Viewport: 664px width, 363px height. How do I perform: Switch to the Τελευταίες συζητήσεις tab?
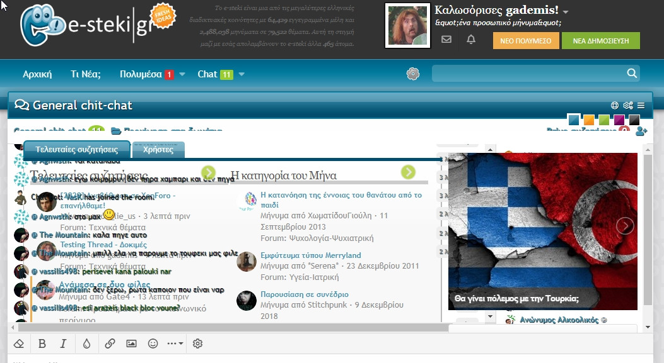pos(77,150)
